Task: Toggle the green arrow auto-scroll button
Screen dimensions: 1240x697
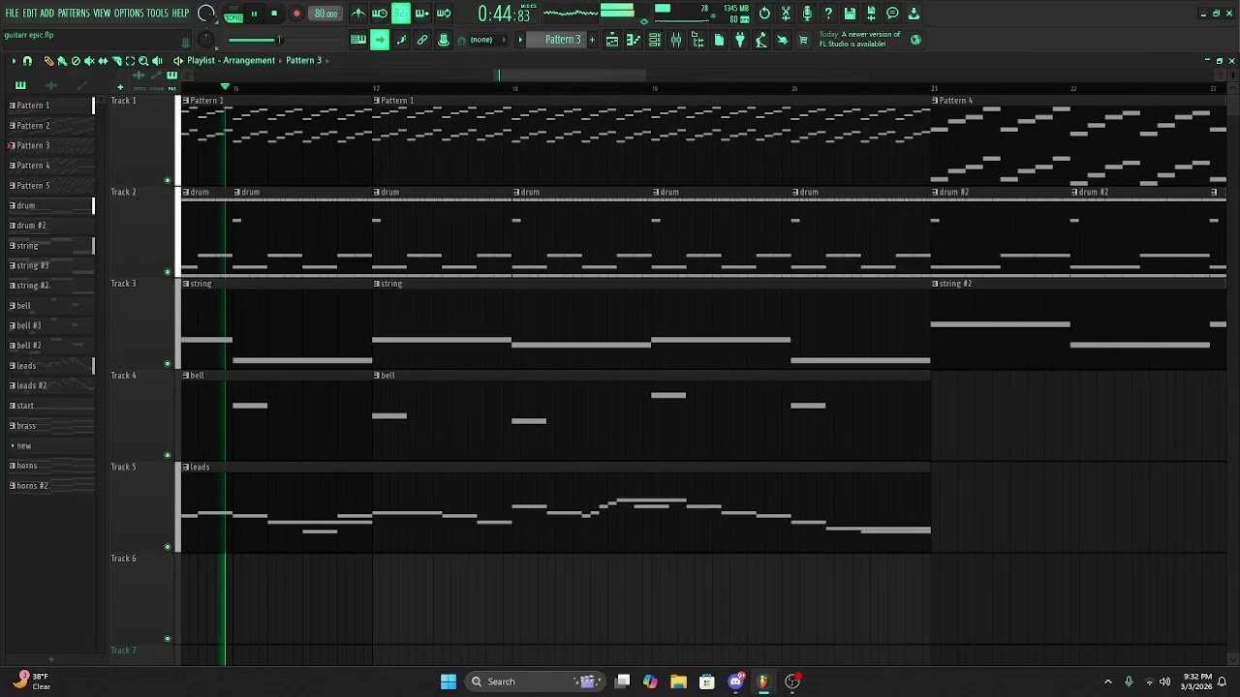Action: pyautogui.click(x=380, y=40)
